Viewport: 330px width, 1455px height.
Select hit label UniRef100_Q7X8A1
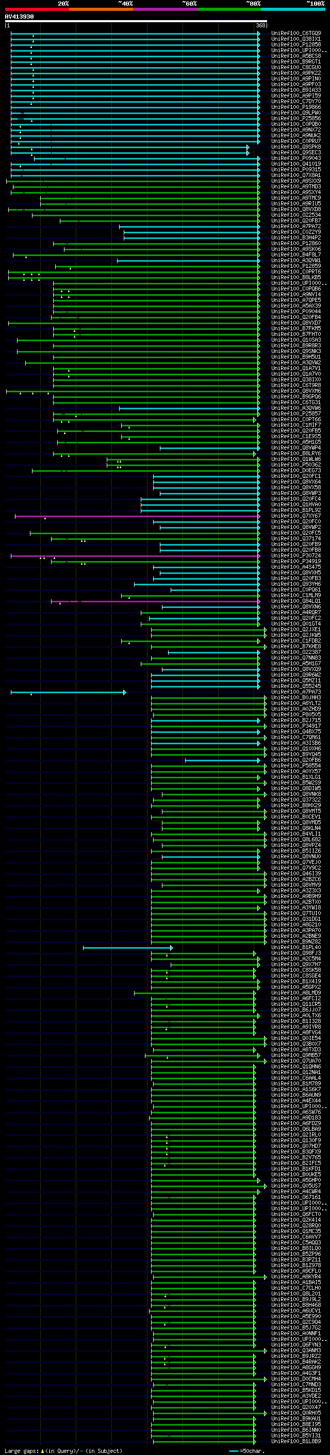tap(296, 175)
